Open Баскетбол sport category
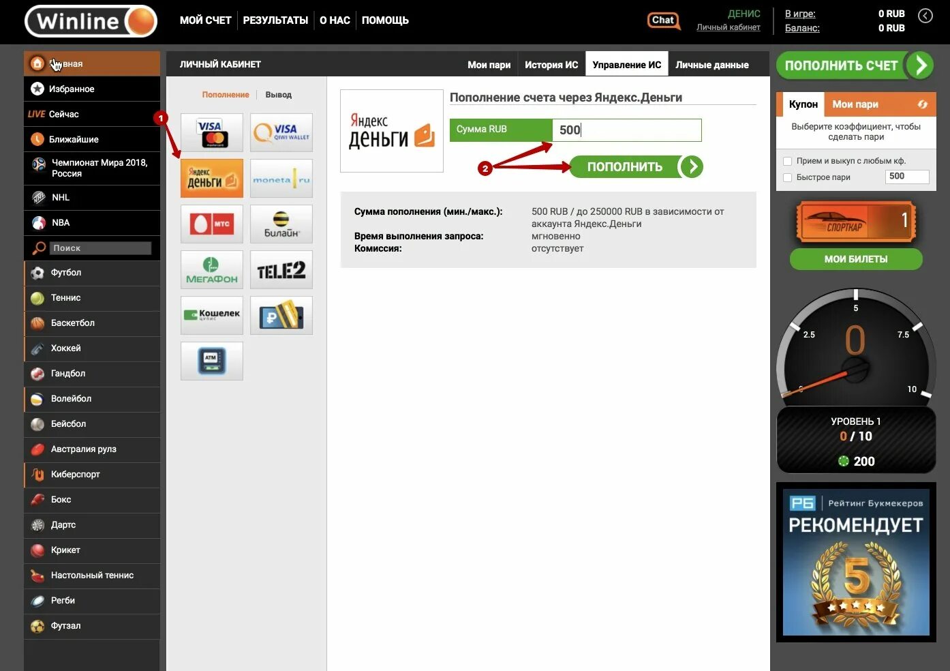950x671 pixels. pyautogui.click(x=92, y=323)
